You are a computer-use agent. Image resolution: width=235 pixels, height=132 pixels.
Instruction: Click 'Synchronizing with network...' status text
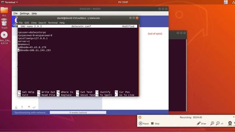click(x=31, y=113)
